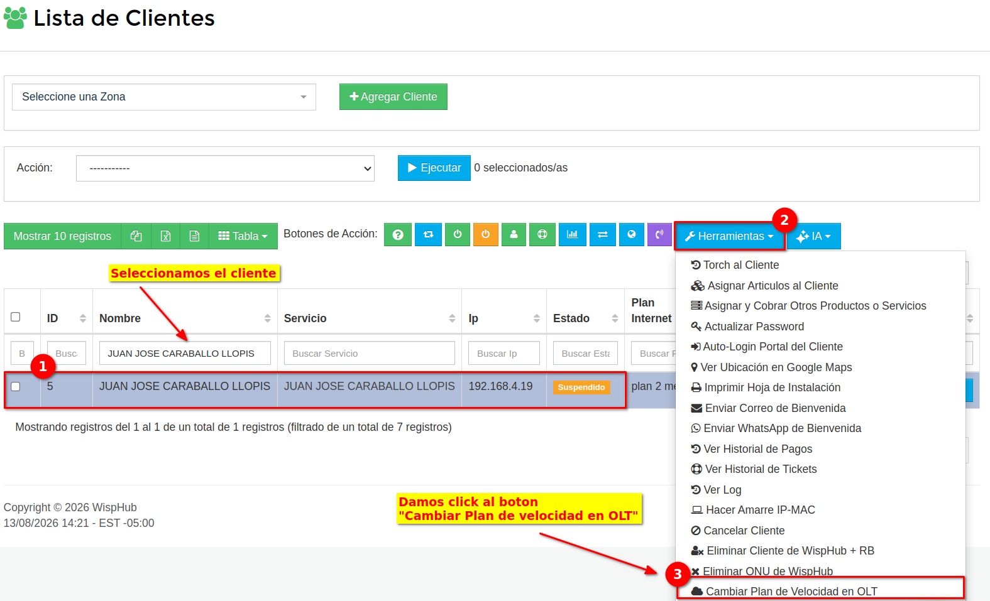Open the Seleccione una Zona dropdown
This screenshot has width=990, height=601.
164,97
